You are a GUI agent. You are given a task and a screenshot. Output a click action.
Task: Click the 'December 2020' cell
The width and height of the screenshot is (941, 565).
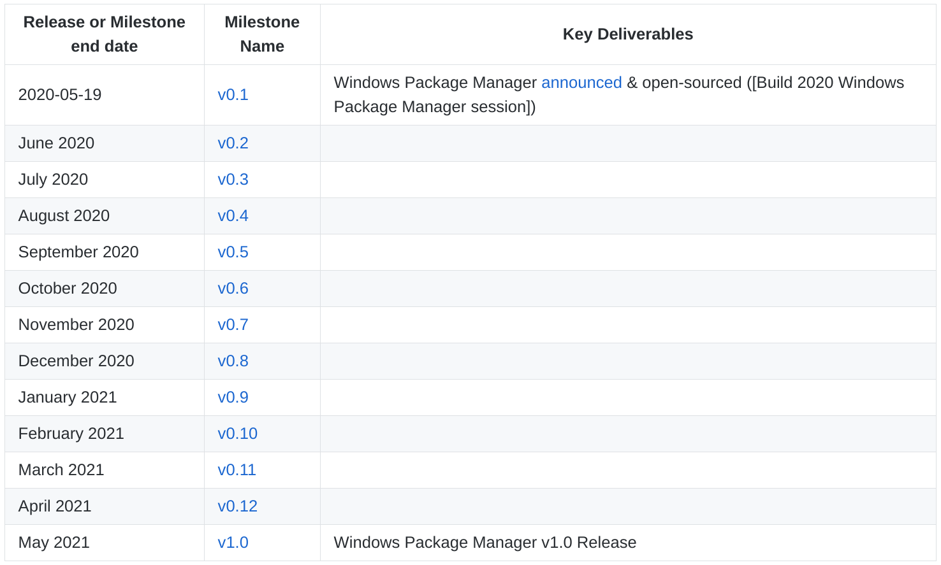pos(105,361)
